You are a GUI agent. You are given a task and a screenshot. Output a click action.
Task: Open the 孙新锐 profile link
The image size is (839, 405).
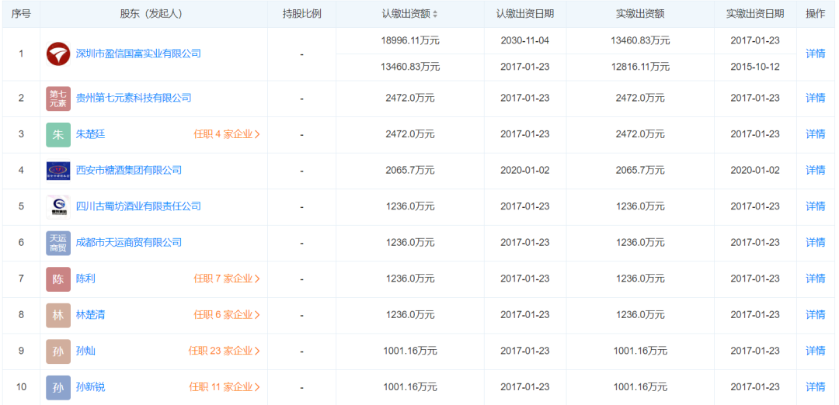(90, 387)
